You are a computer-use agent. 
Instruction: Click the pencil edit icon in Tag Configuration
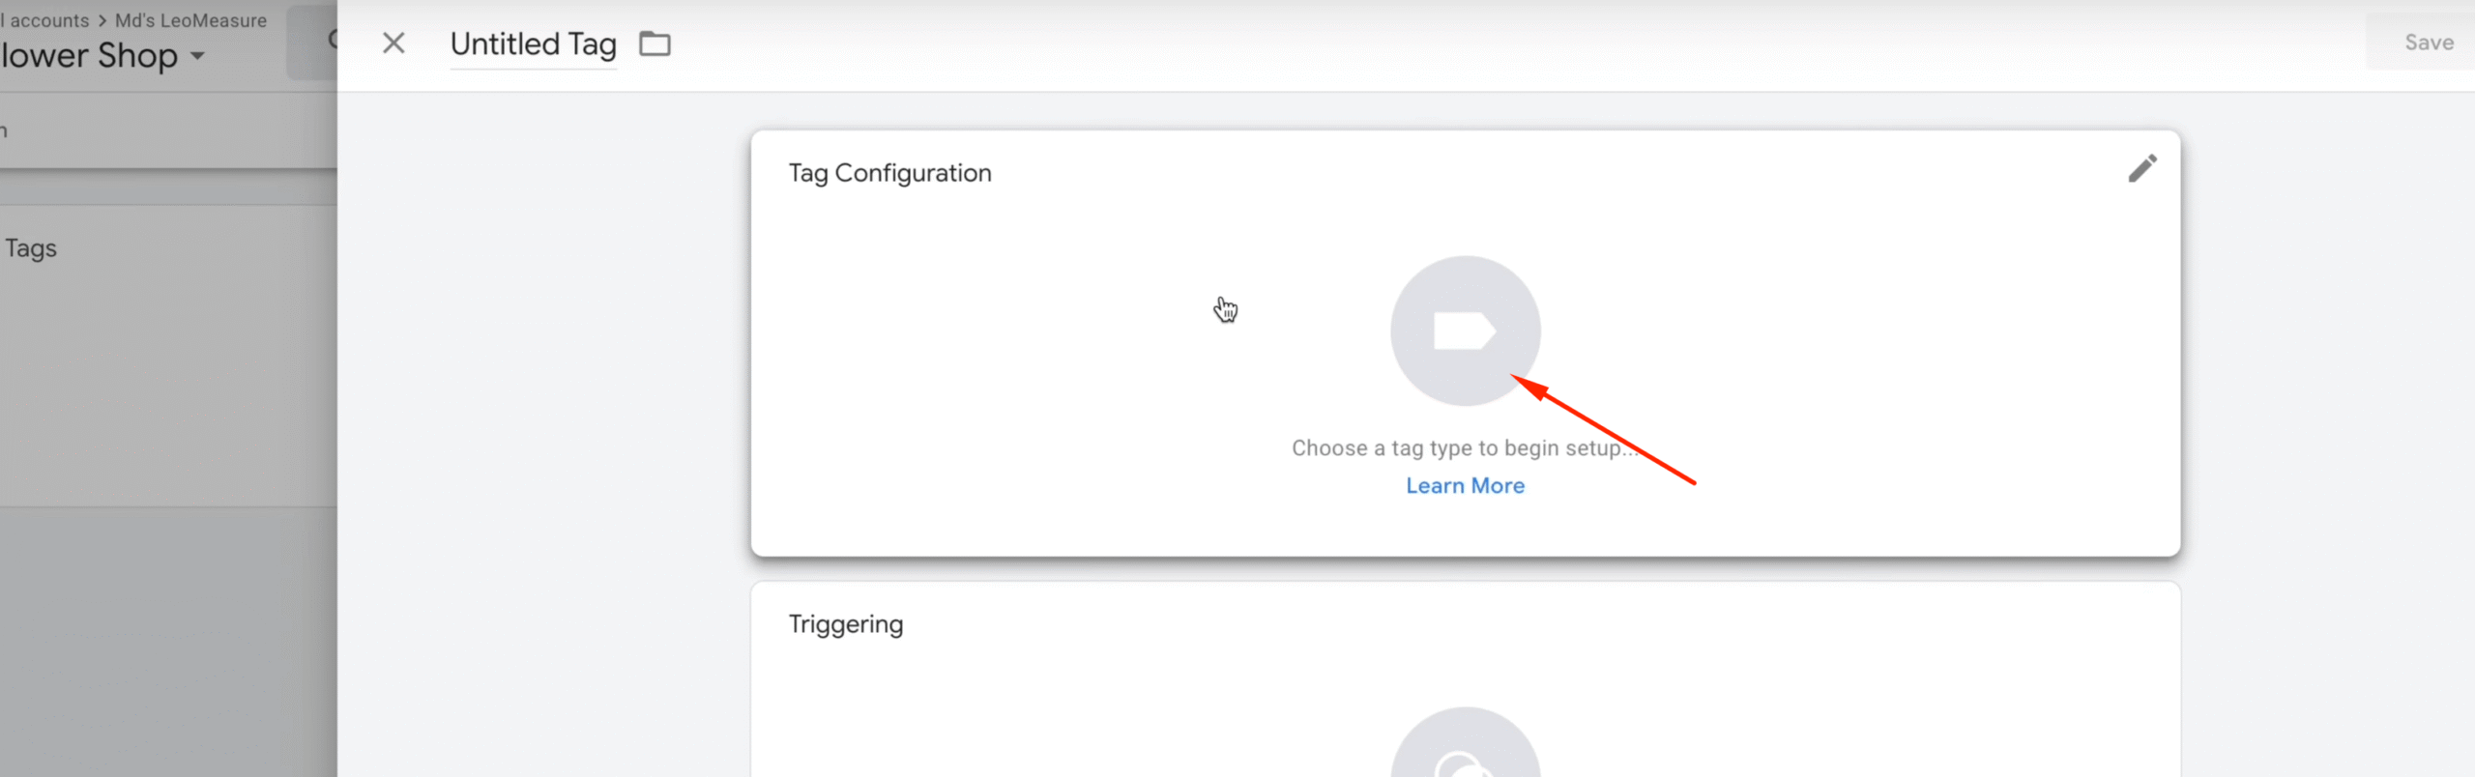click(2141, 169)
